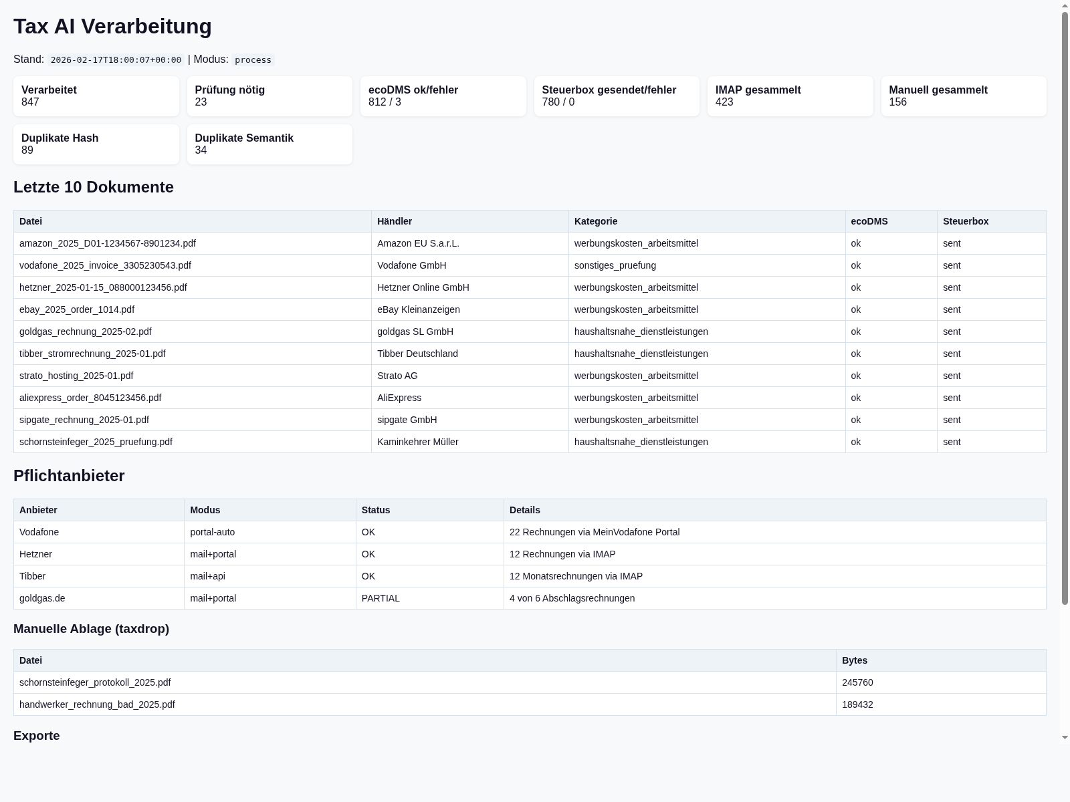Click the Manuelle Ablage (taxdrop) heading

(x=91, y=629)
